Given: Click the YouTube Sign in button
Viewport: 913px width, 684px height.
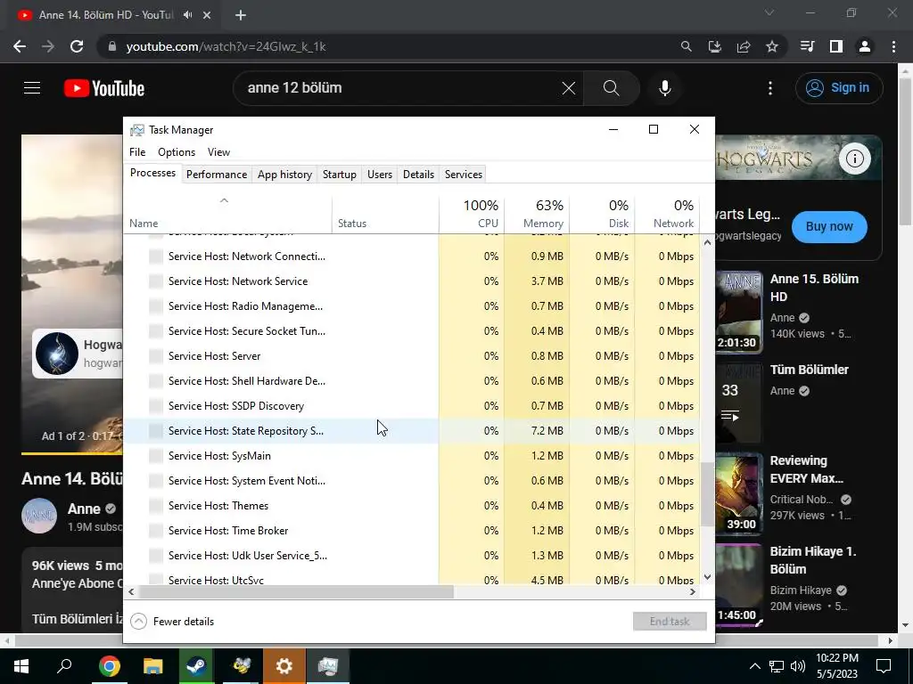Looking at the screenshot, I should 839,88.
